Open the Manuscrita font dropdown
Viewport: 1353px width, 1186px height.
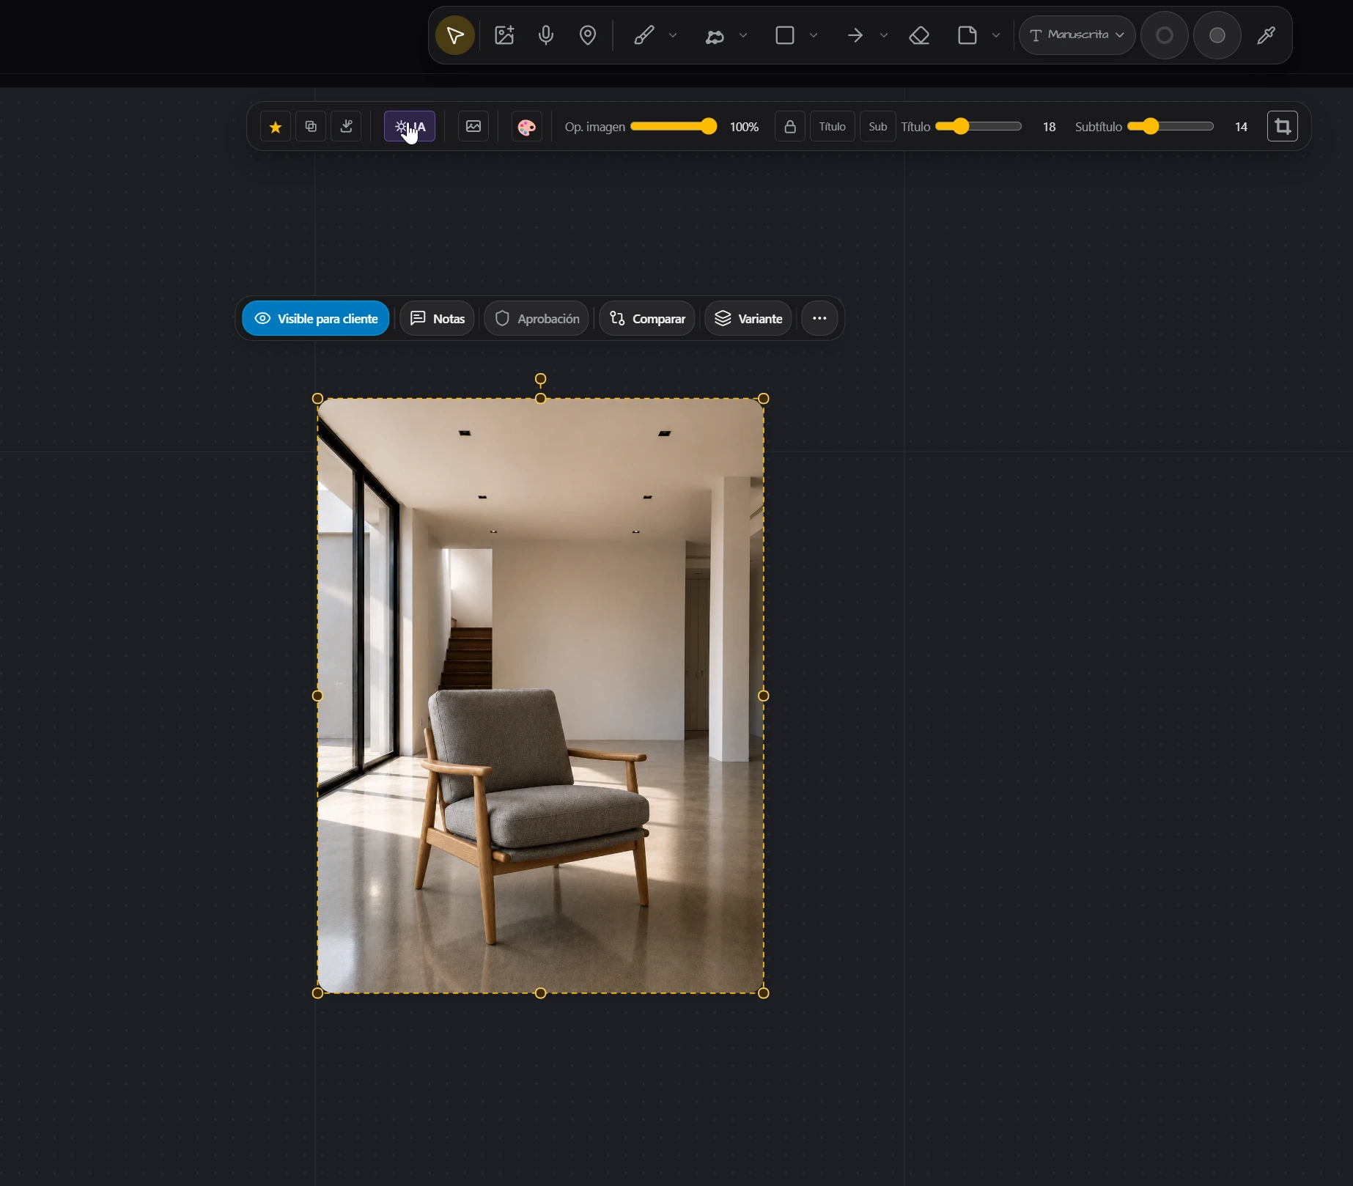tap(1077, 35)
